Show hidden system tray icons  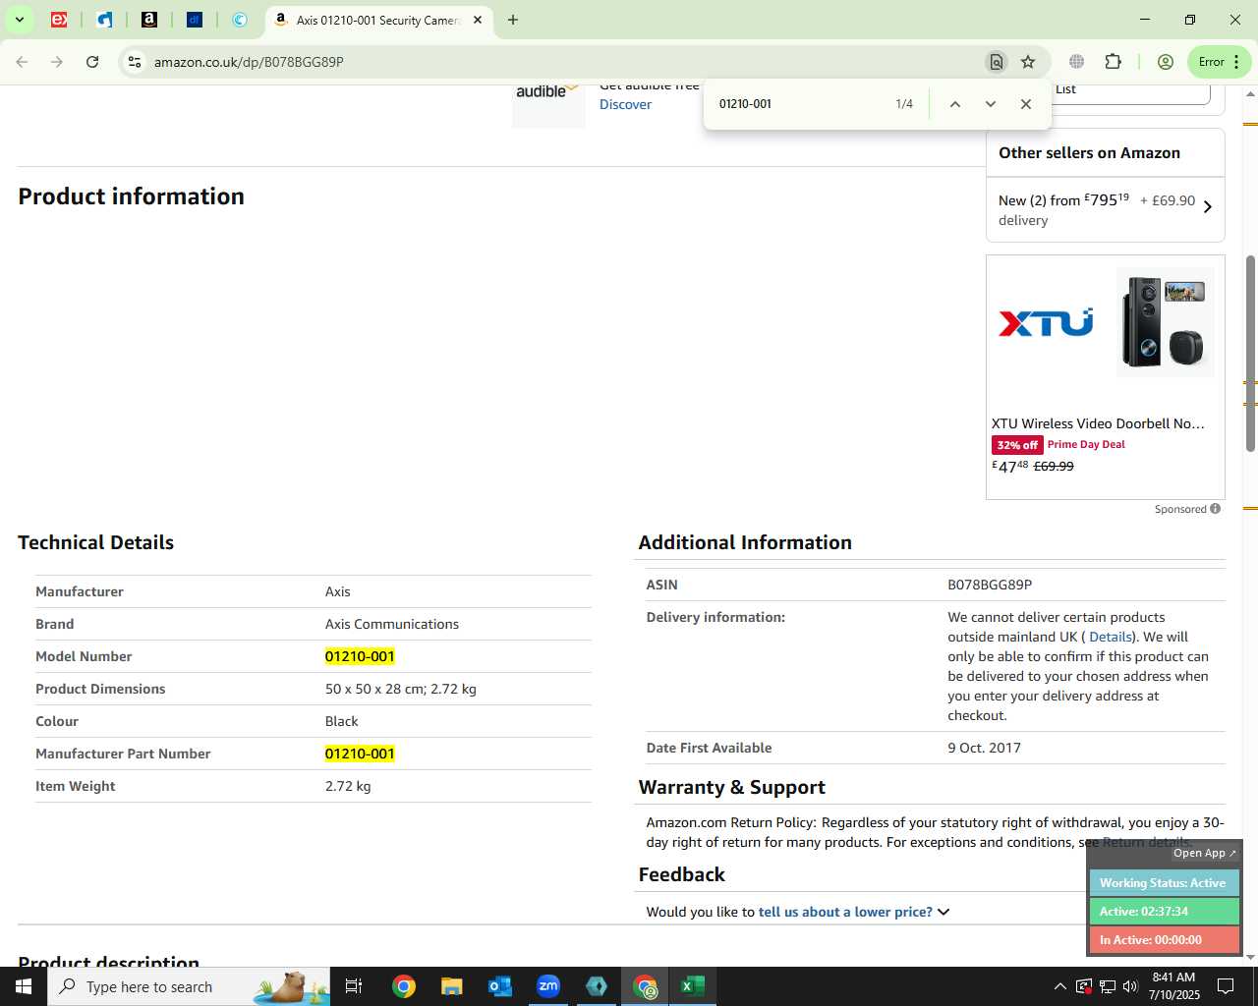tap(1059, 986)
